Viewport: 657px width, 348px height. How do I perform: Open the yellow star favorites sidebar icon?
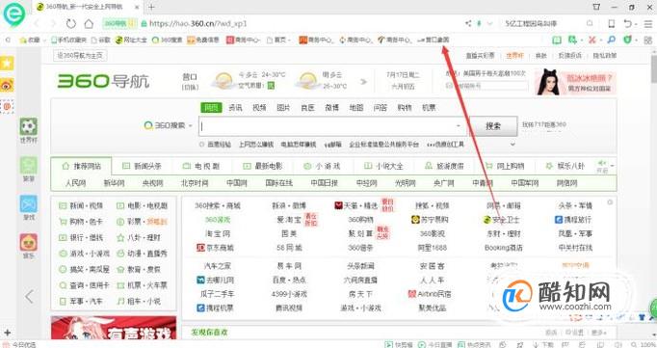7,63
